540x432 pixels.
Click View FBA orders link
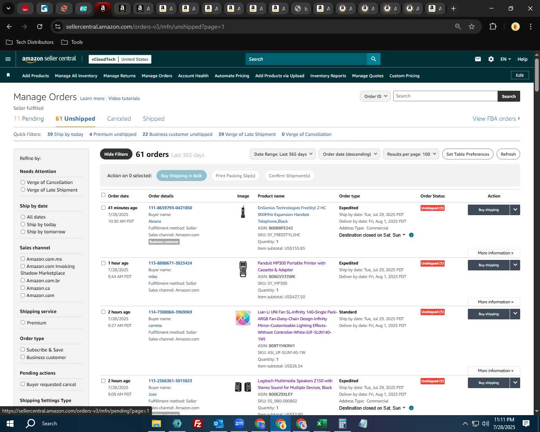496,119
